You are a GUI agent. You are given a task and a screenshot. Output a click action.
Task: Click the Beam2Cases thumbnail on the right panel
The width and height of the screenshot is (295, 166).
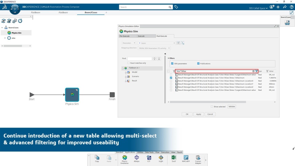287,23
